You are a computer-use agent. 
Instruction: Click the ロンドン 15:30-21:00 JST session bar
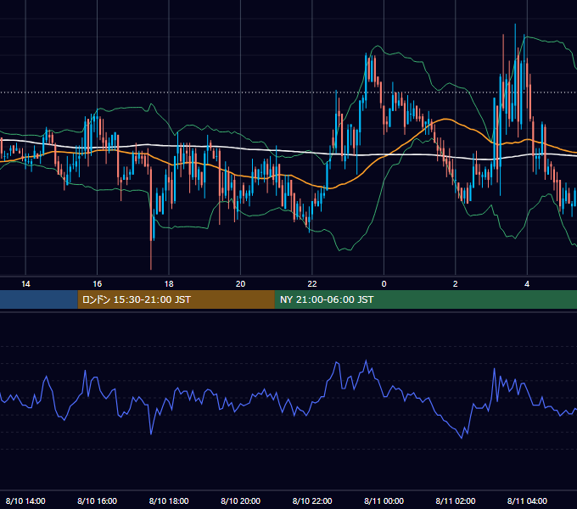pos(176,299)
